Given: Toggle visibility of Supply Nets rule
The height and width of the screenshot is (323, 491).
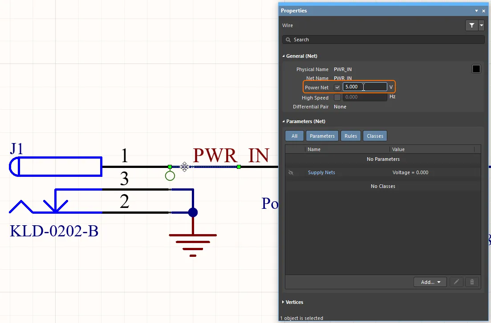Looking at the screenshot, I should [291, 172].
